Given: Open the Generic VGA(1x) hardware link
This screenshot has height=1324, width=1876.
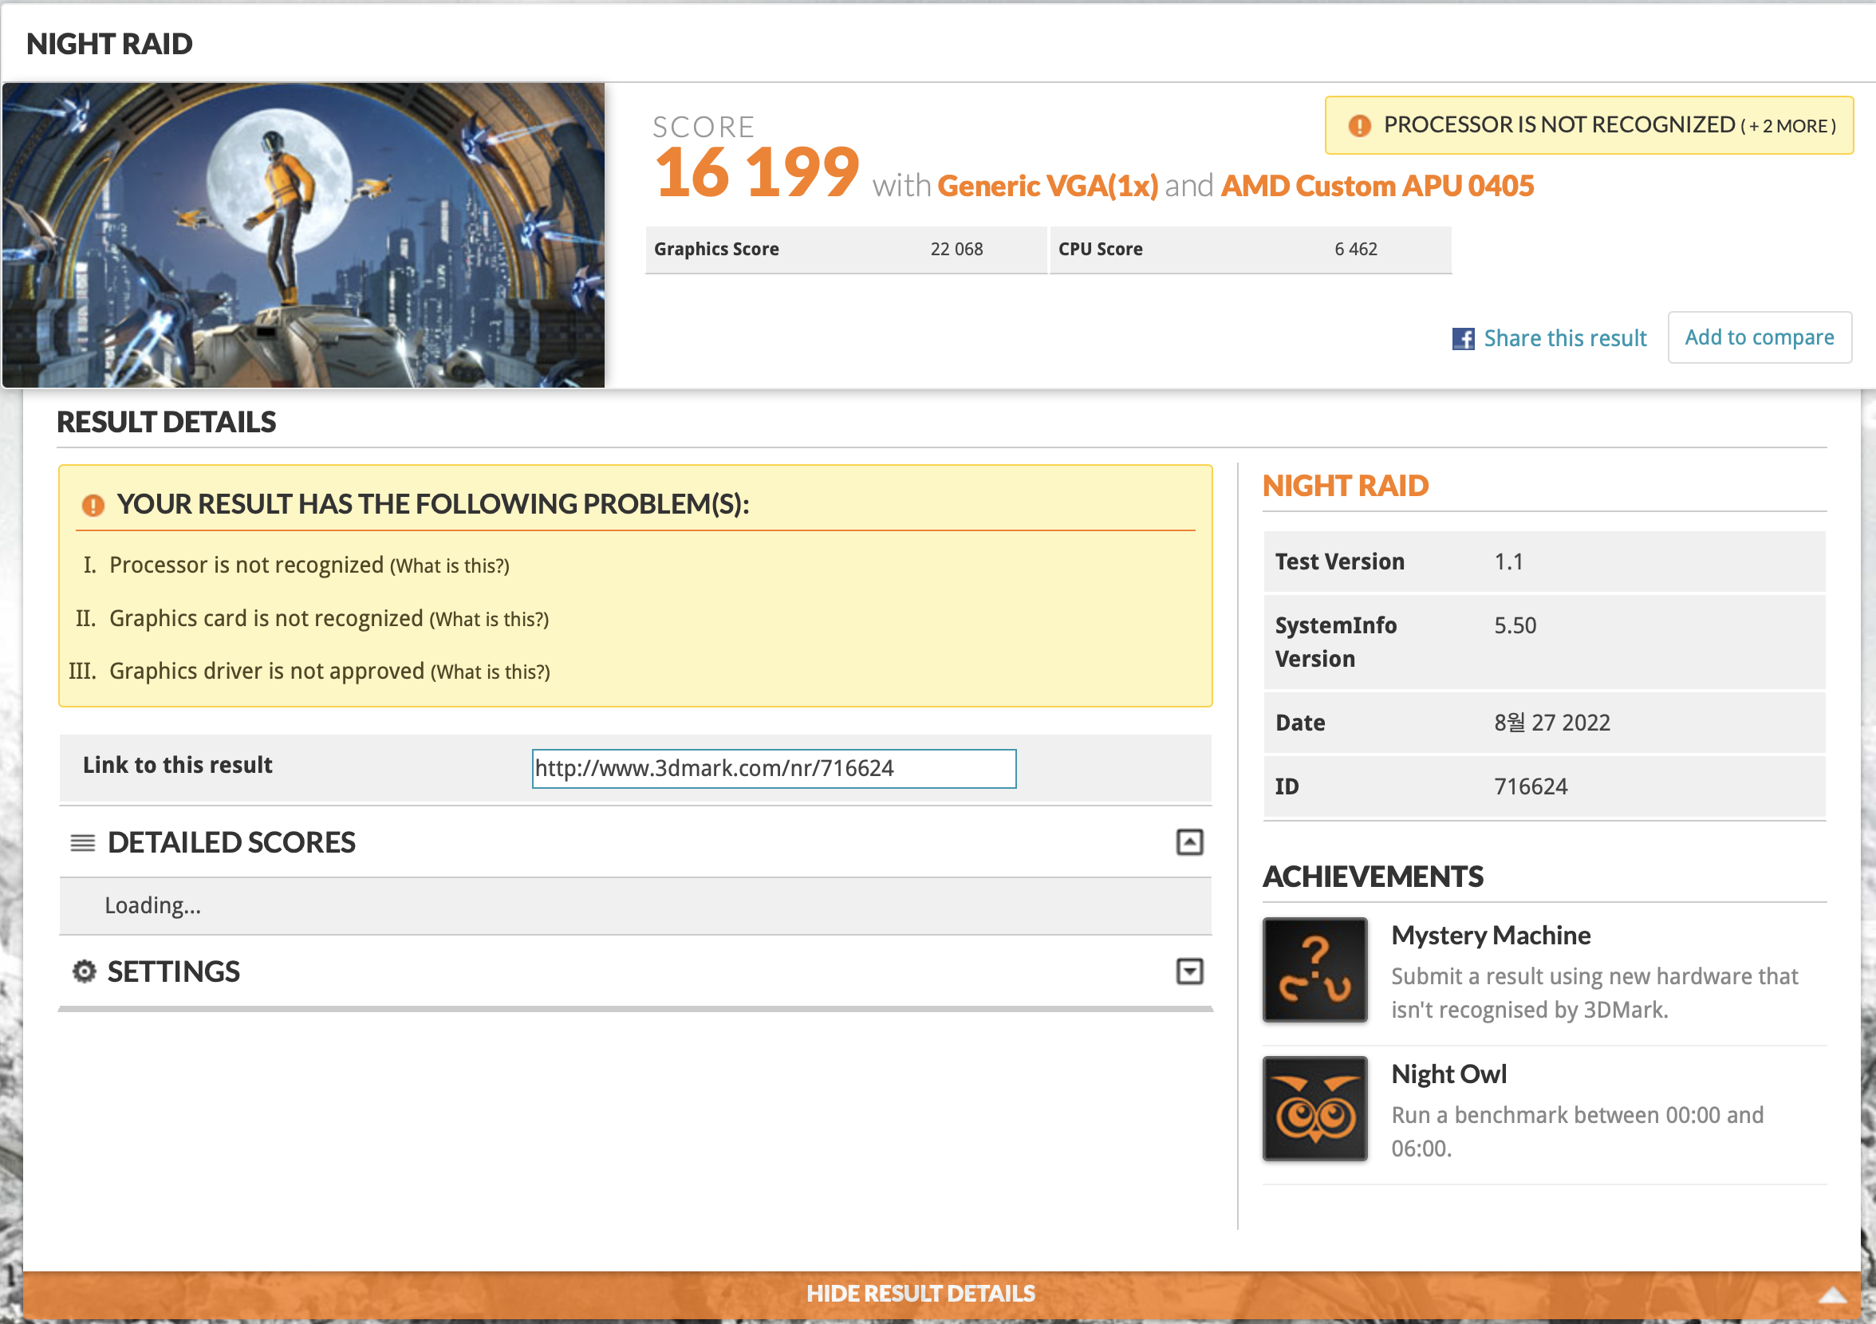Looking at the screenshot, I should click(x=1046, y=187).
